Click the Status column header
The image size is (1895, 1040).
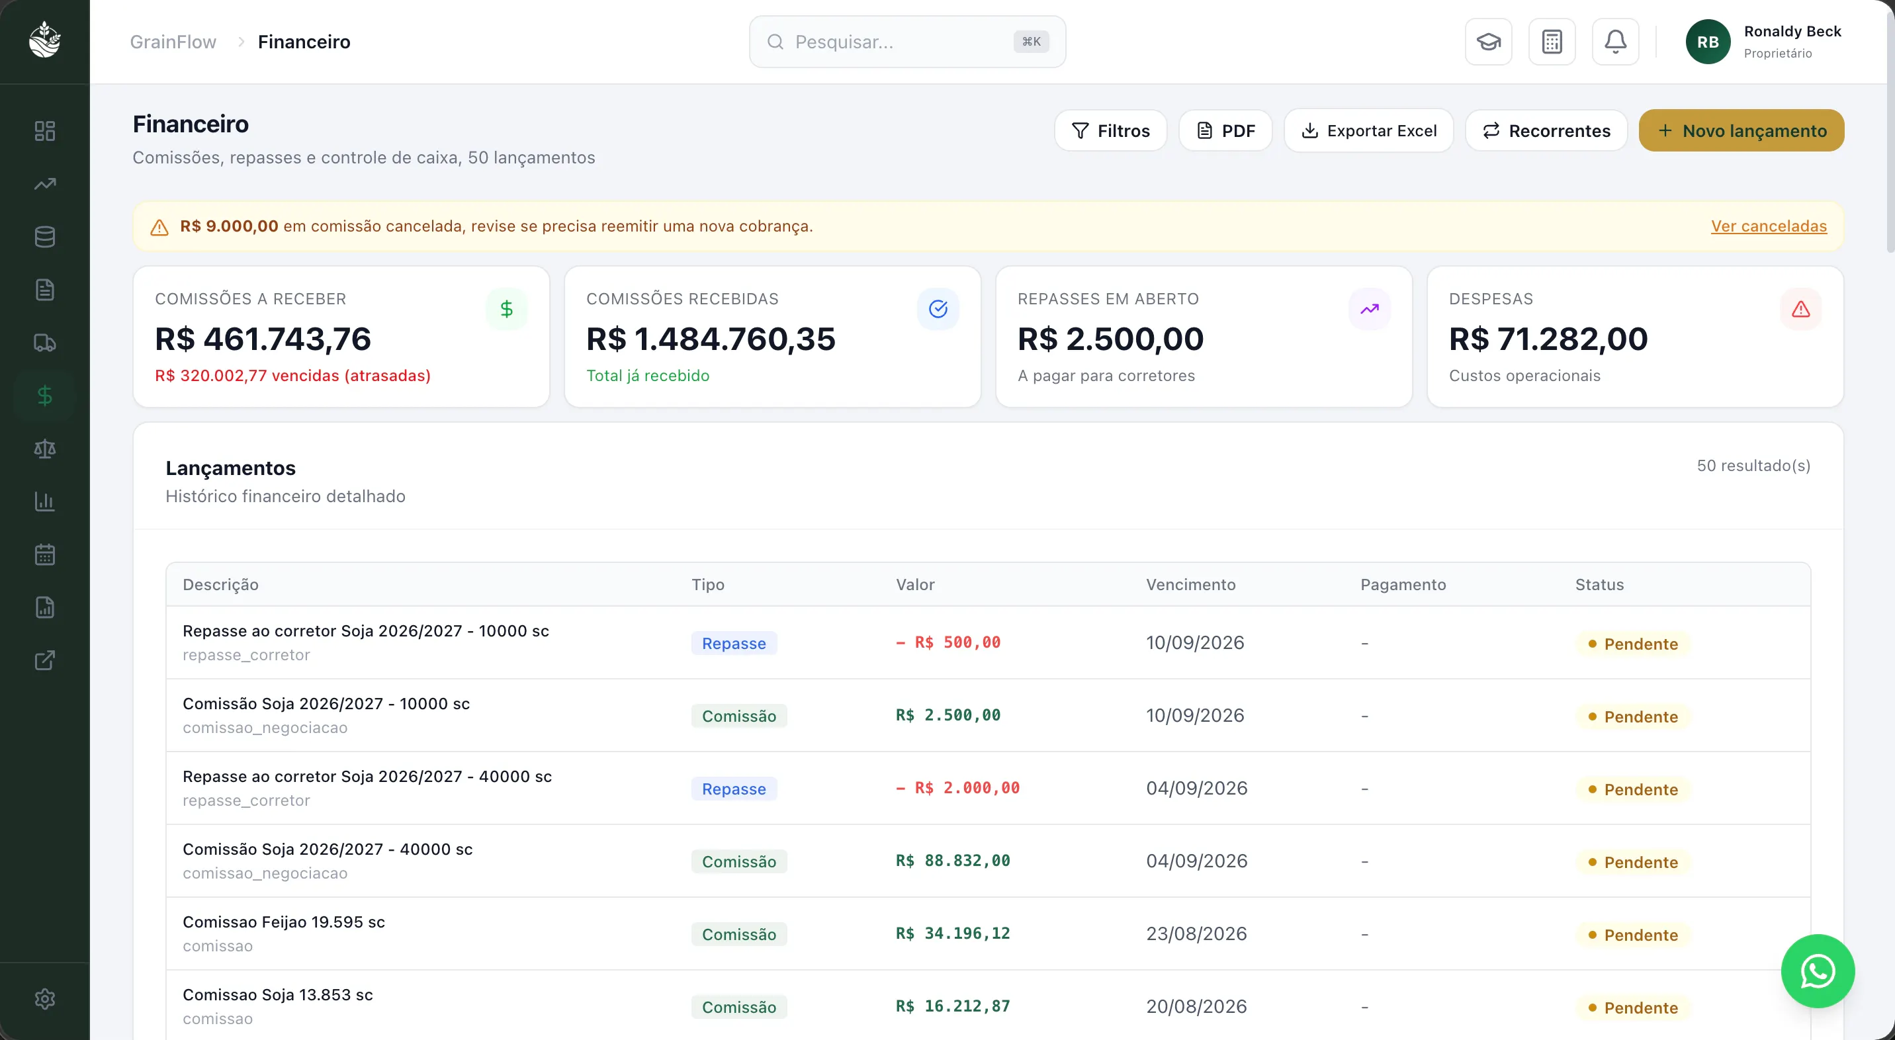1599,585
